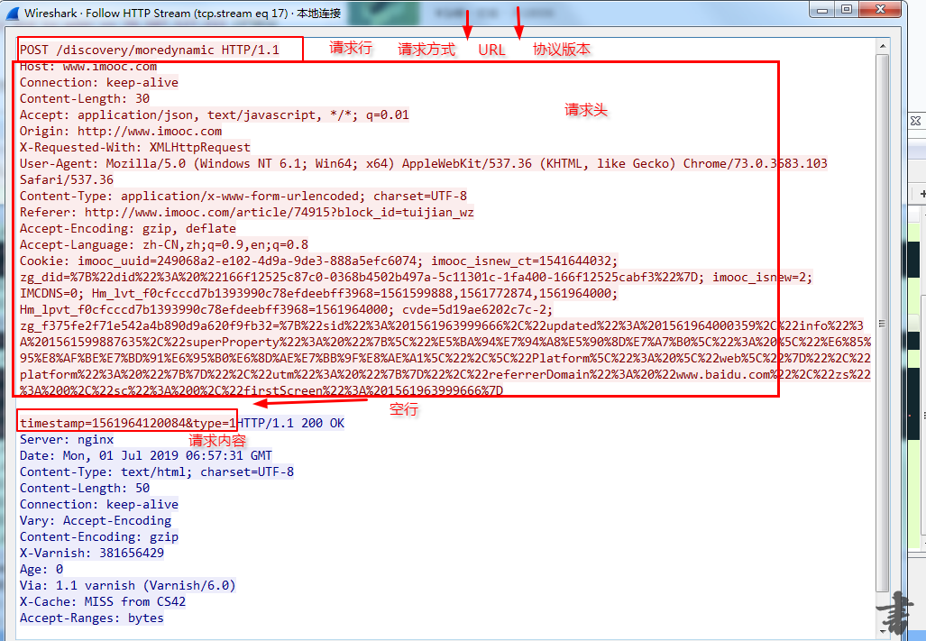Click the Referer header line
The image size is (926, 641).
tap(247, 212)
